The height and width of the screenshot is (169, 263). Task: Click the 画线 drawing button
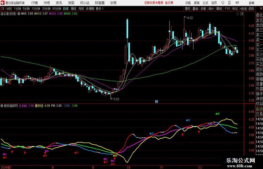coord(219,9)
